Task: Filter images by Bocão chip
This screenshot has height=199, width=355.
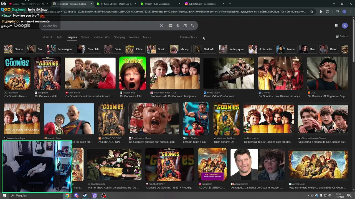Action: pos(157,49)
